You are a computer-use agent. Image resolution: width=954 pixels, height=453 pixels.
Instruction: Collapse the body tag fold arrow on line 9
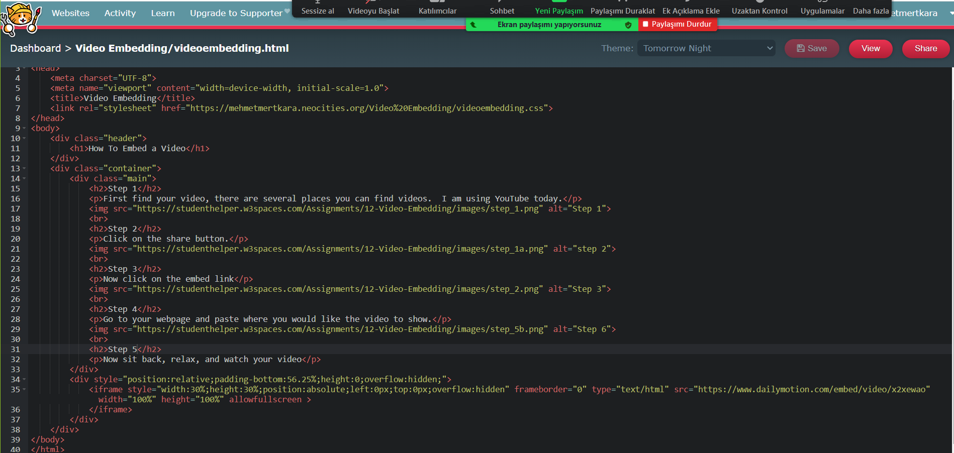tap(24, 128)
